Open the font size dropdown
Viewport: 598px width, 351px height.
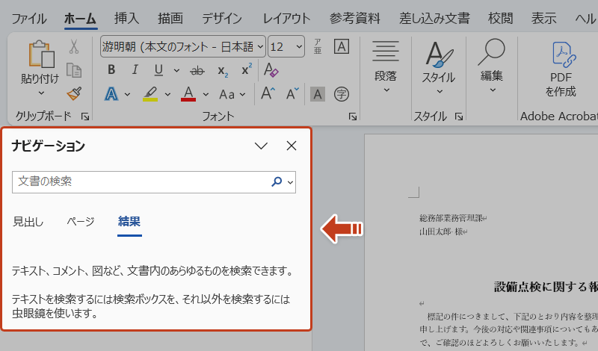tap(300, 47)
